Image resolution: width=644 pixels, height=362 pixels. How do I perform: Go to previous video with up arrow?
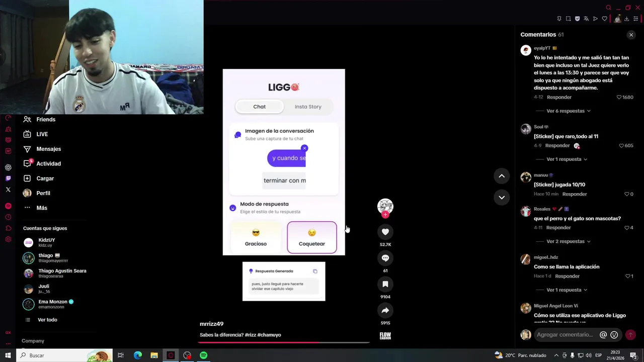[x=502, y=175]
